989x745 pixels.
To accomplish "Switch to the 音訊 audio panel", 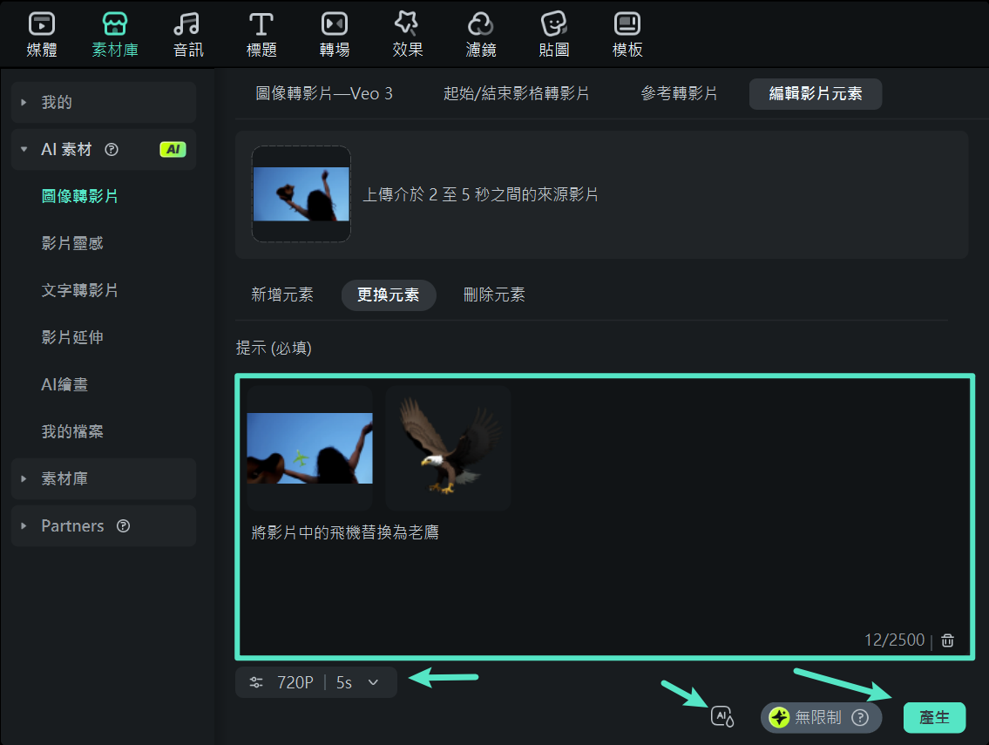I will coord(188,33).
